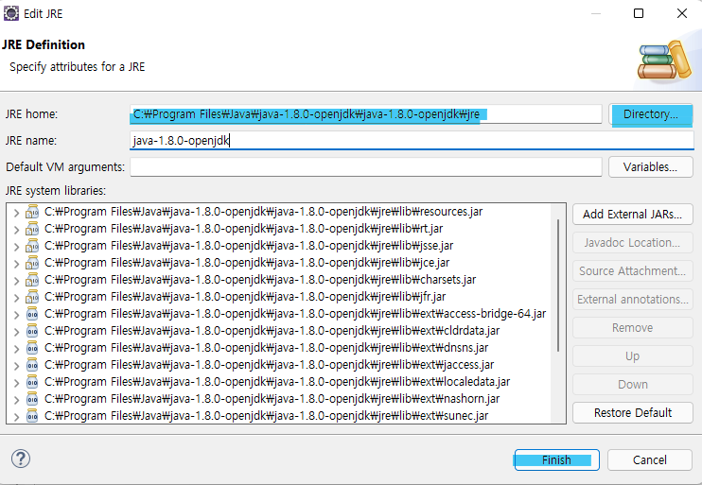Select the ext\sunec.jar path row
Viewport: 702px width, 485px height.
[x=267, y=416]
